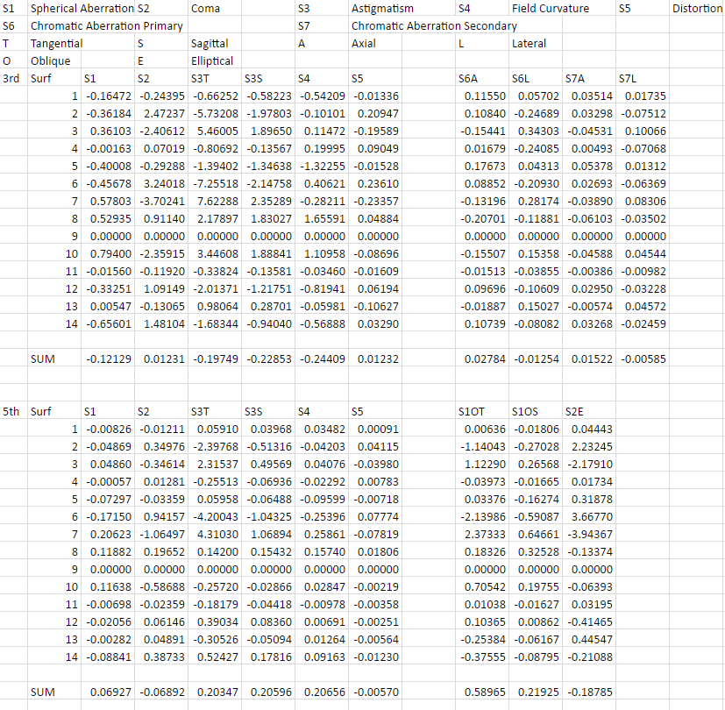Select the 'Spherical Aberration' legend cell
725x710 pixels.
pyautogui.click(x=82, y=8)
